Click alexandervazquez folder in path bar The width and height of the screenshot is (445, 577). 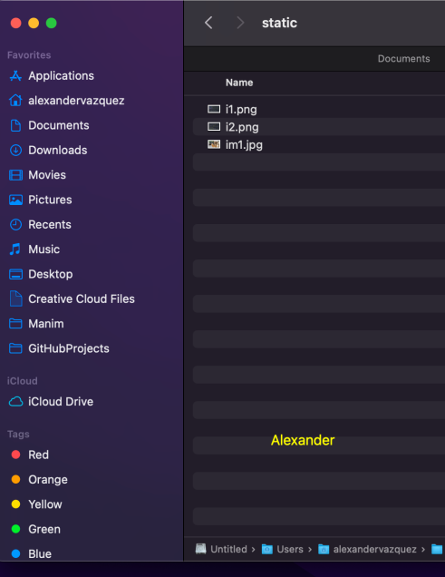click(367, 550)
